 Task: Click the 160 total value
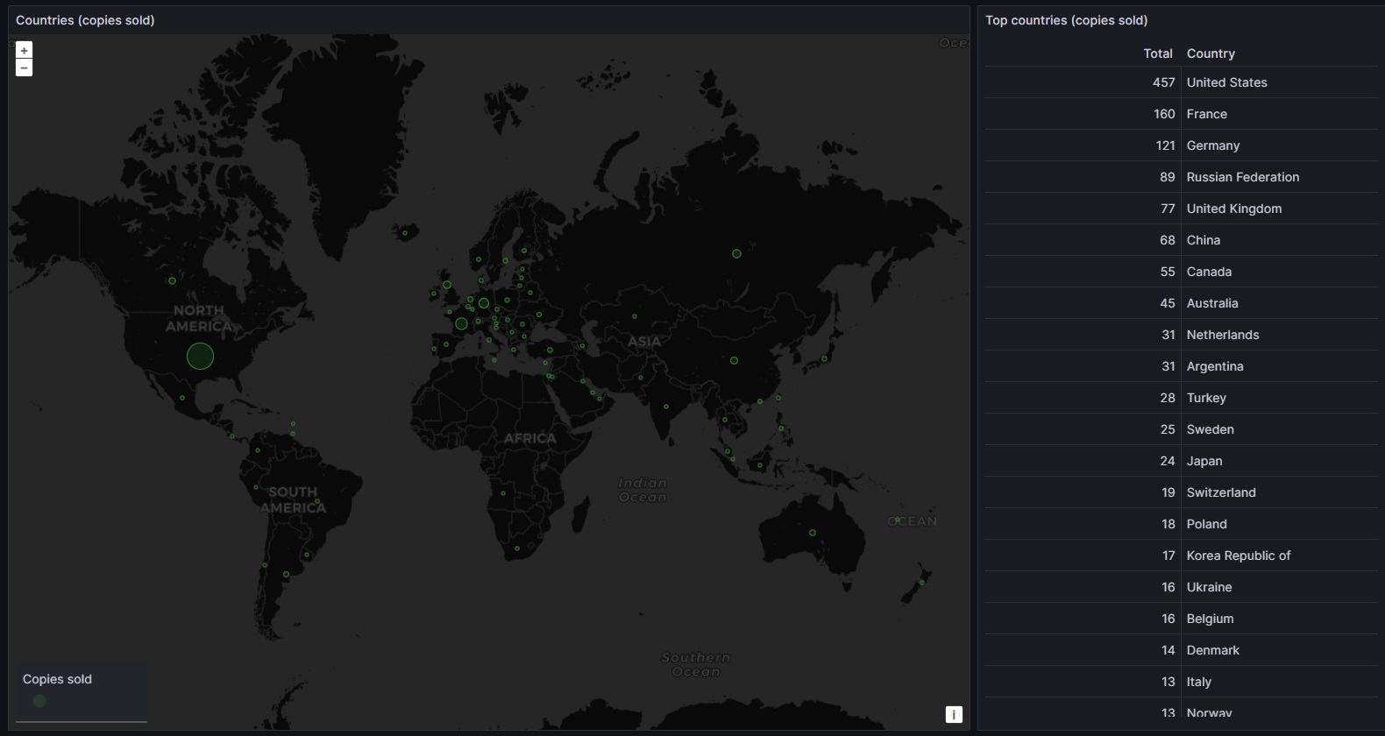point(1164,114)
